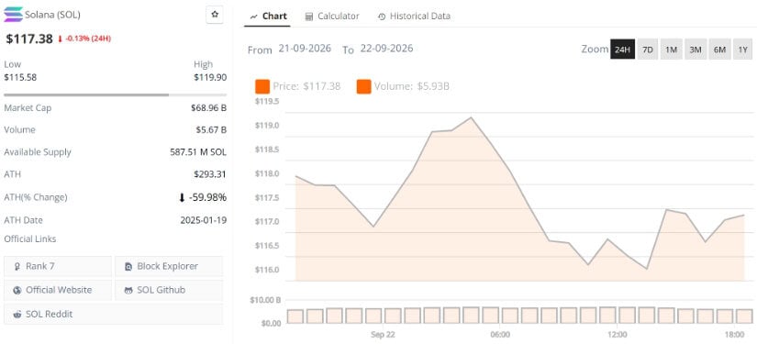Click the Price: $117.38 legend label
The height and width of the screenshot is (344, 757).
pyautogui.click(x=306, y=86)
